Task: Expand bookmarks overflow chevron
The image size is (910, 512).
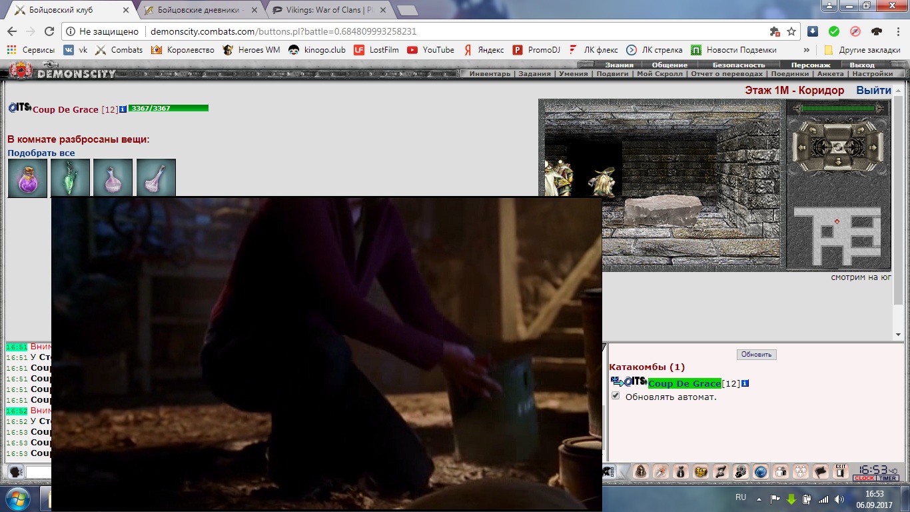Action: pyautogui.click(x=807, y=50)
